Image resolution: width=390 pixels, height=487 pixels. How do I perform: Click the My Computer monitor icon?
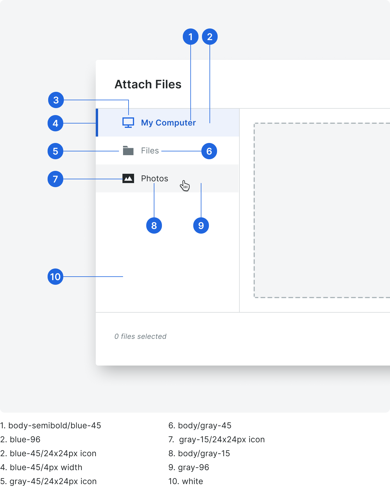128,123
